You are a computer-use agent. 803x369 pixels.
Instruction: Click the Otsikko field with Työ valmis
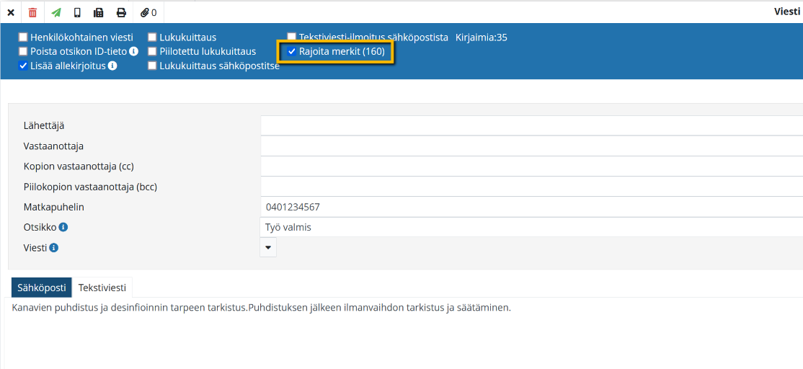coord(531,227)
